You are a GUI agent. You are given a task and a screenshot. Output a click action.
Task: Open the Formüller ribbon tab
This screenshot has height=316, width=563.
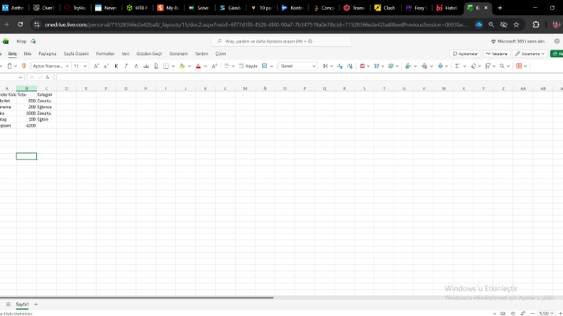tap(105, 53)
